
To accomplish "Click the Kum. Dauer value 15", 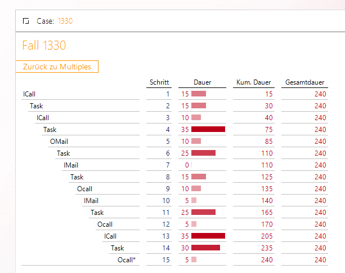I will click(x=268, y=94).
